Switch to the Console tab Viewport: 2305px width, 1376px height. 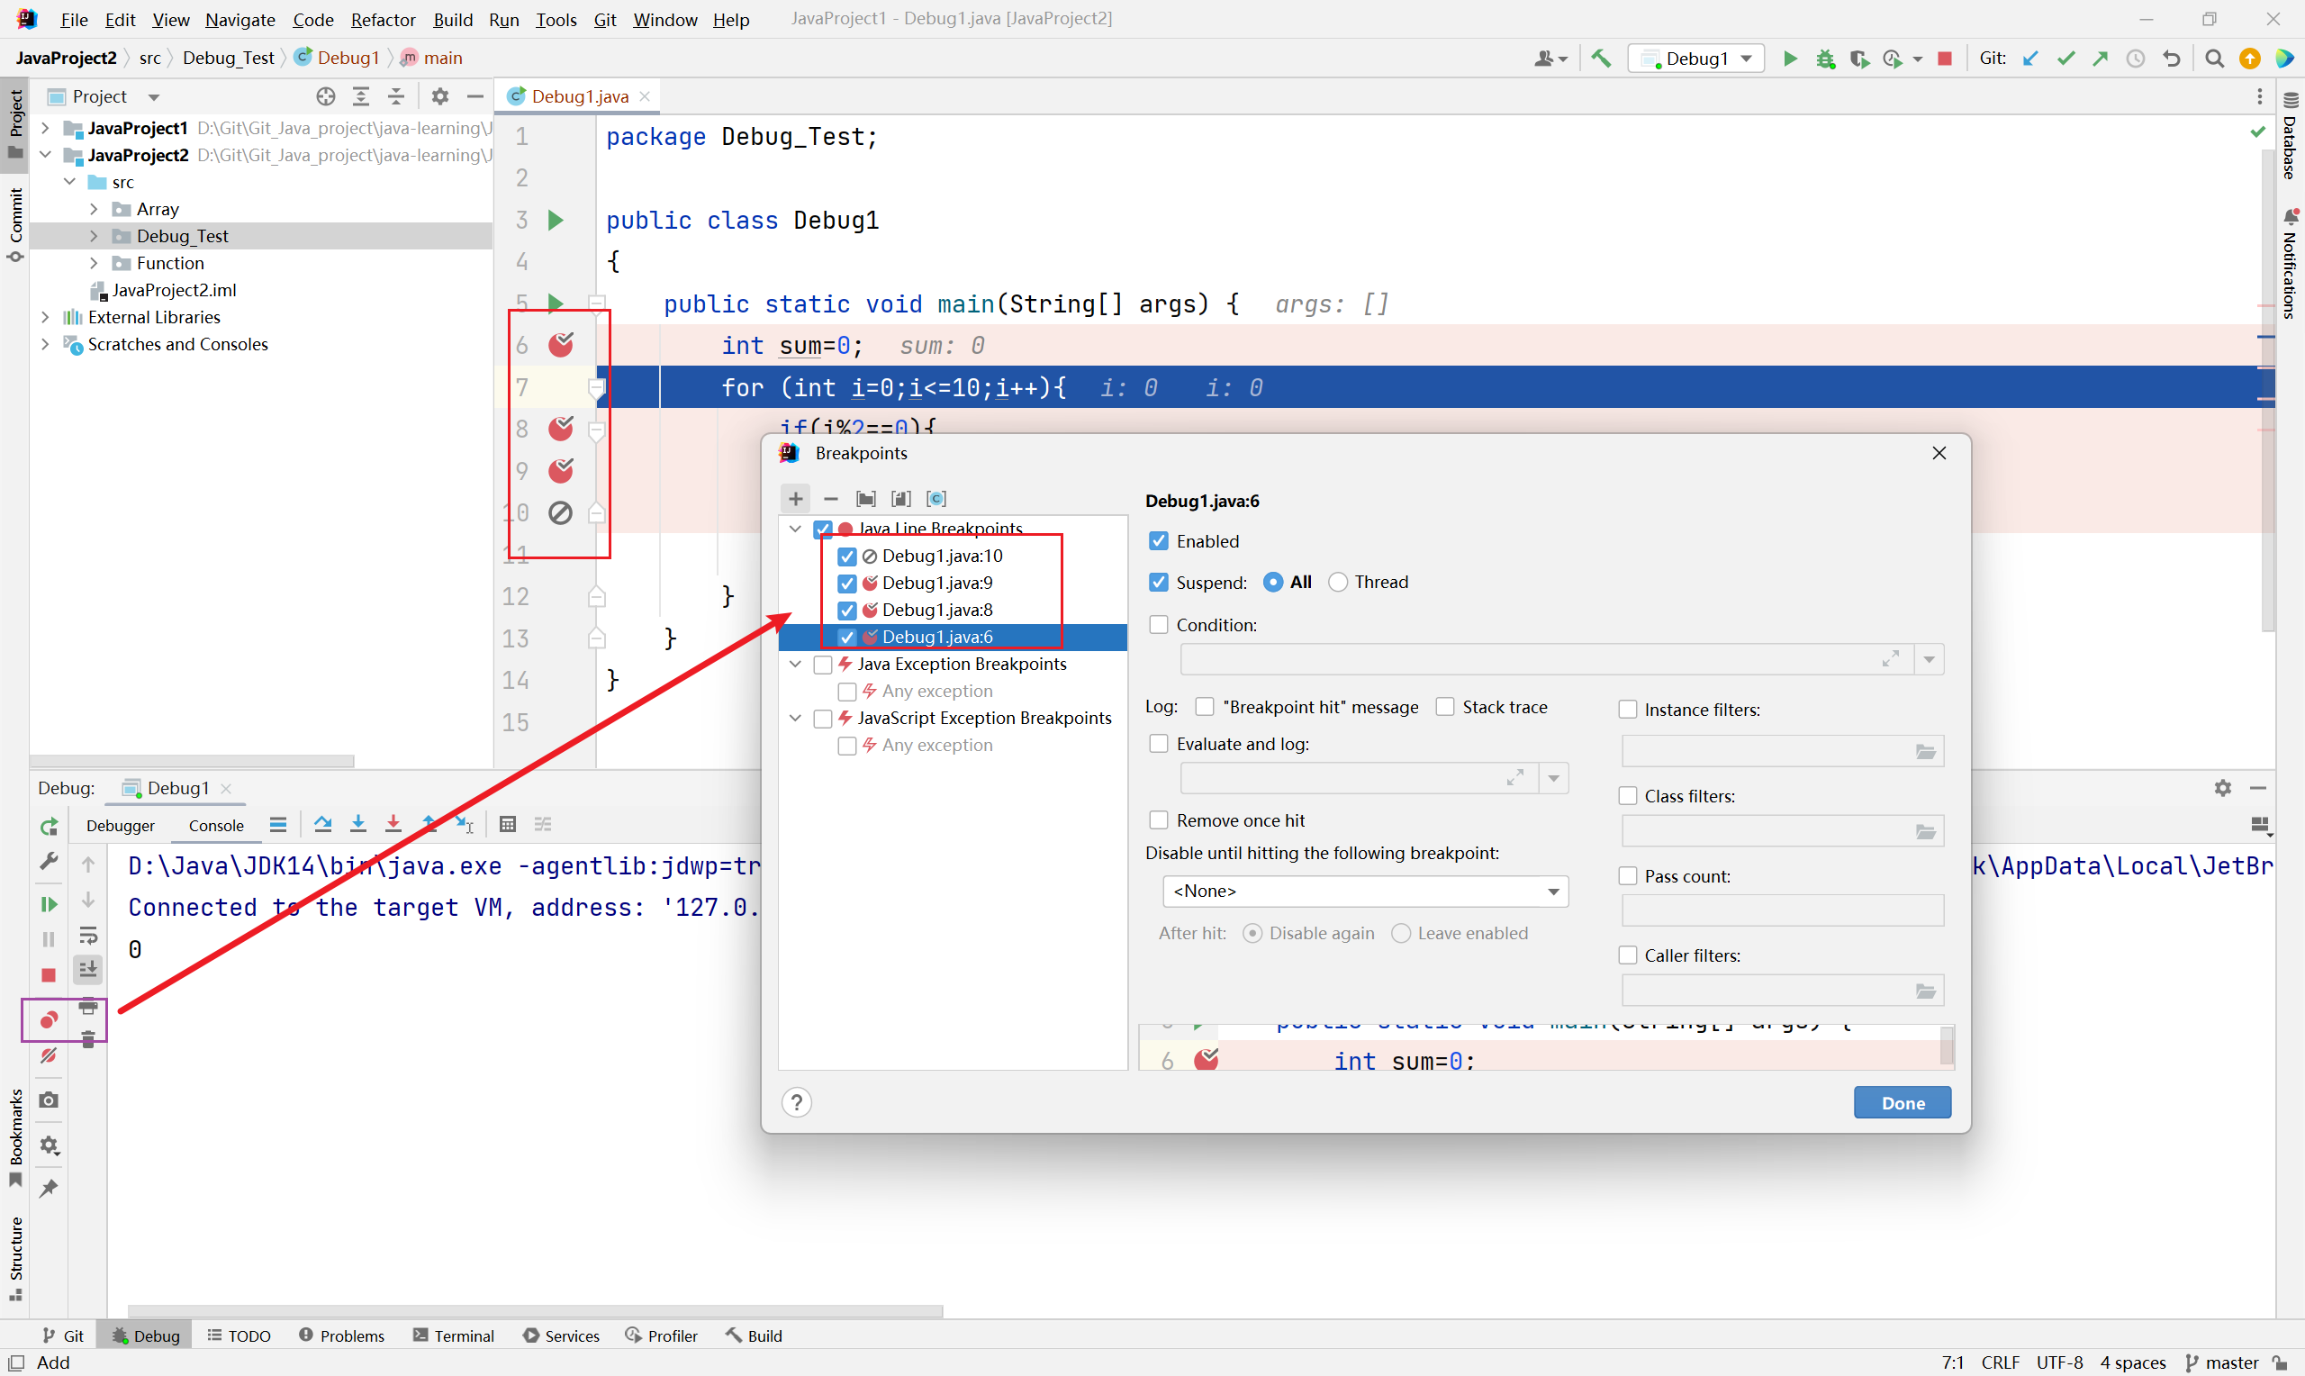(216, 824)
